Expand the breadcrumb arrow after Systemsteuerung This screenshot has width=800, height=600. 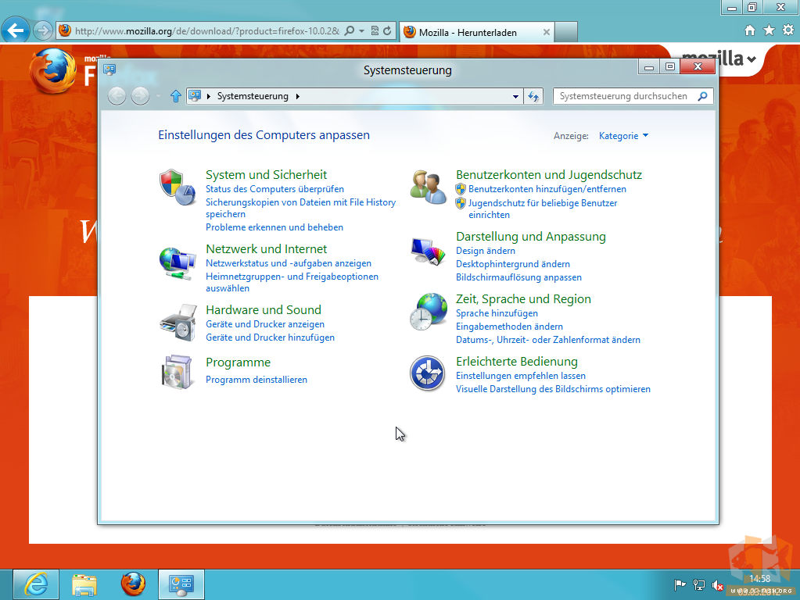(298, 96)
